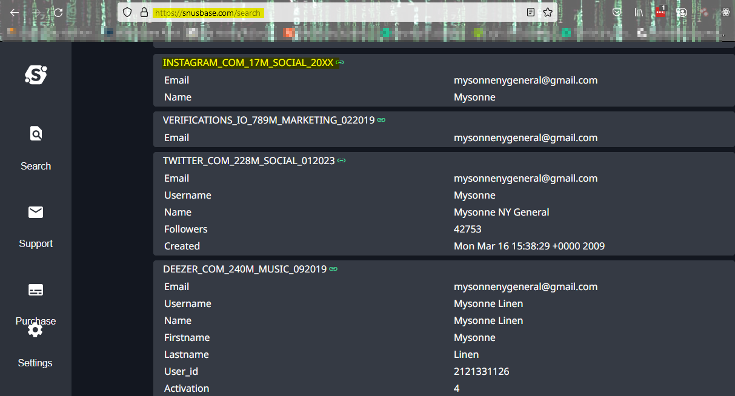Click the Followers field label

[x=186, y=229]
